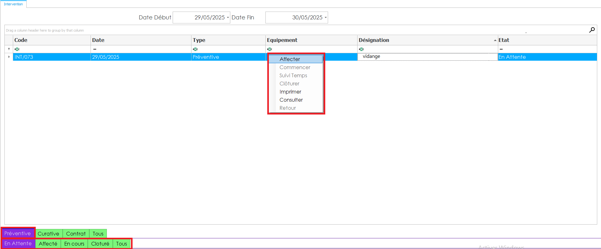
Task: Open the Date Début calendar dropdown
Action: click(228, 18)
